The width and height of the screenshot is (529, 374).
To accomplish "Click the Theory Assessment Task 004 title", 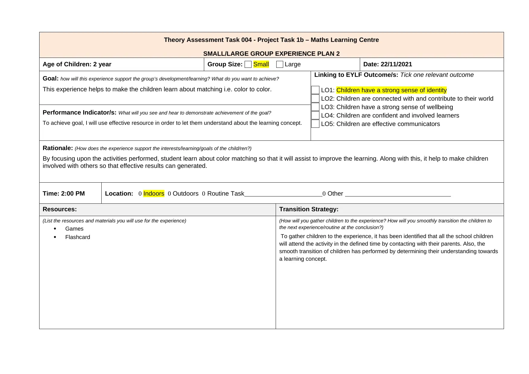I will [x=271, y=40].
